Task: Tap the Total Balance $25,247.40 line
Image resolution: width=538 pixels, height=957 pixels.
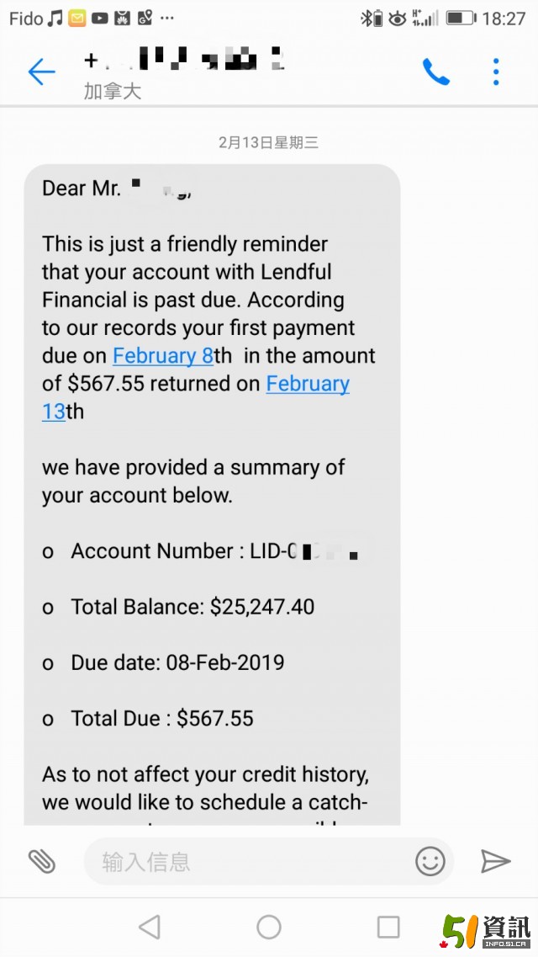Action: [178, 607]
